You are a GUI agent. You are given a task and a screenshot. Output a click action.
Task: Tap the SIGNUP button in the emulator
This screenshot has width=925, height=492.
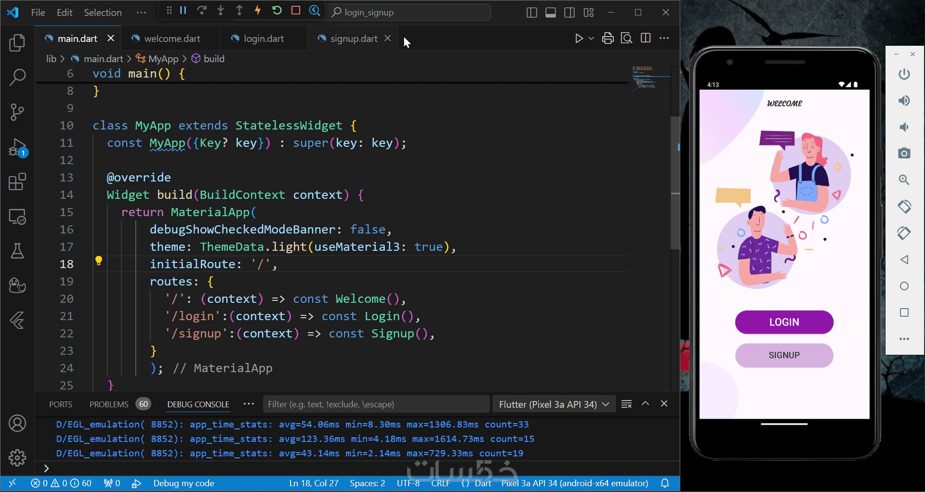coord(784,355)
